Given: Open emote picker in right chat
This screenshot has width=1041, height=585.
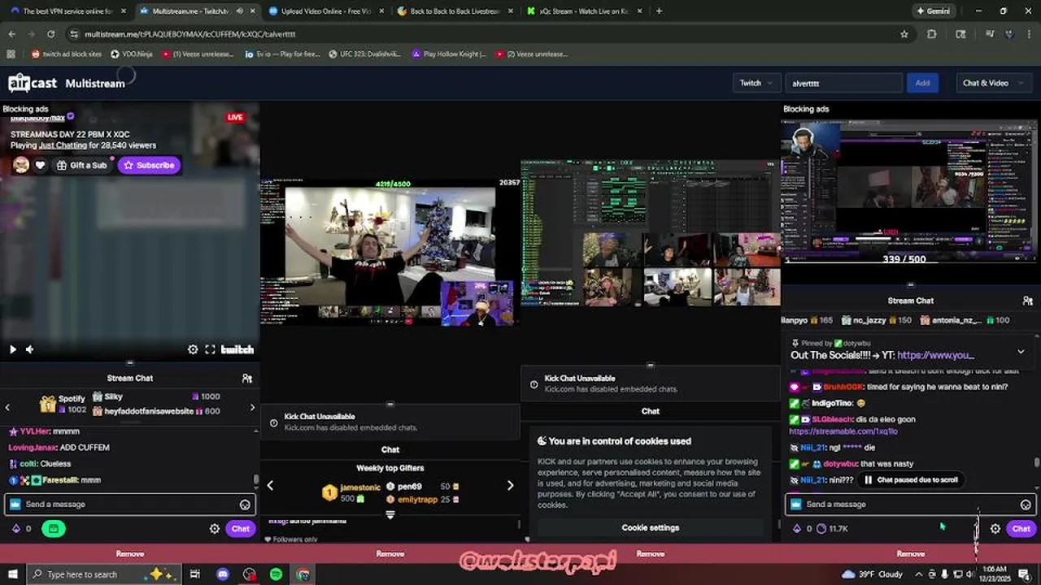Looking at the screenshot, I should (1026, 505).
